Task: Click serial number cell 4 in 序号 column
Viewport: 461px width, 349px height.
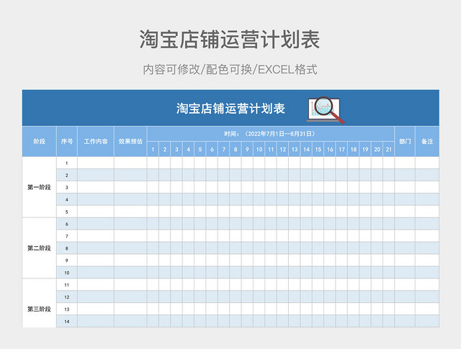Action: click(67, 199)
